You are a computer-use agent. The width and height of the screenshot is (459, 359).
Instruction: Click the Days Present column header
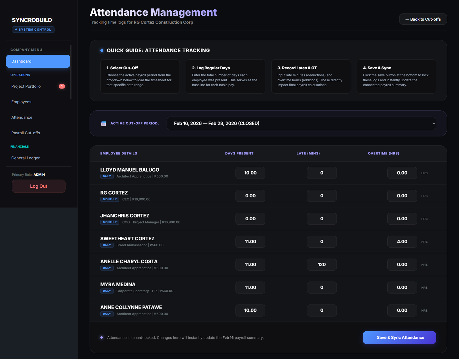[239, 154]
